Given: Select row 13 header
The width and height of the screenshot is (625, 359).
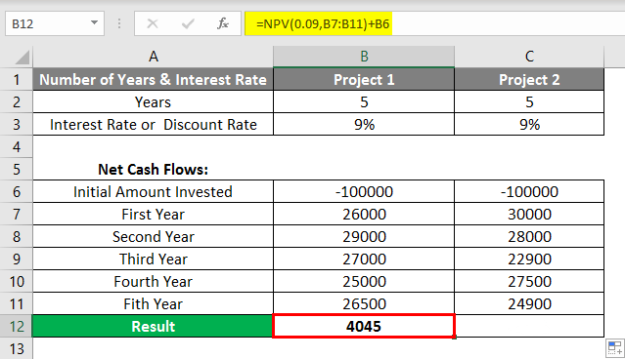Looking at the screenshot, I should point(17,349).
